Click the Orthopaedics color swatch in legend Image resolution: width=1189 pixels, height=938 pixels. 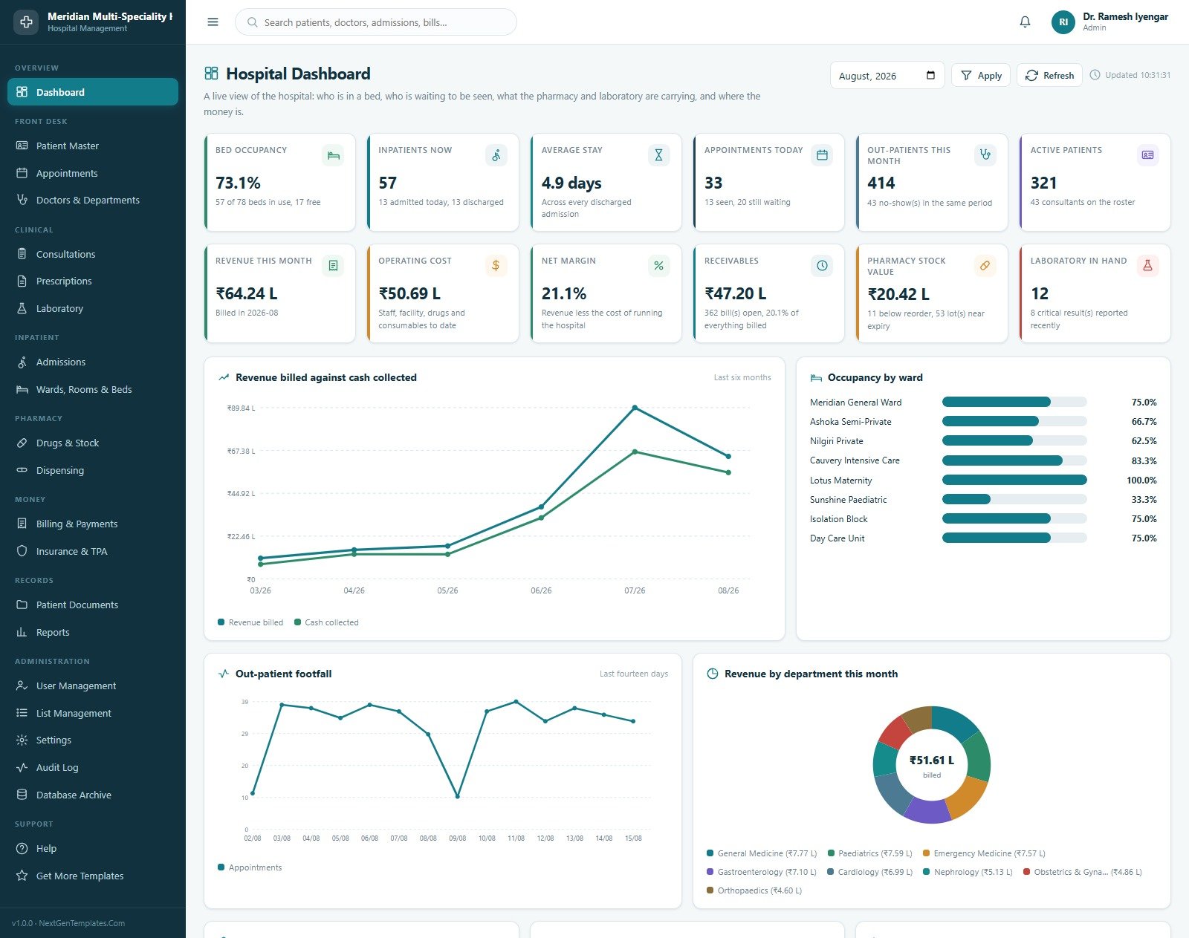tap(710, 890)
